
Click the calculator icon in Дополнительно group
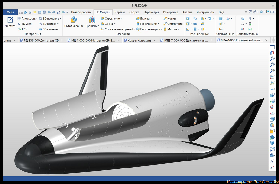tap(250, 24)
